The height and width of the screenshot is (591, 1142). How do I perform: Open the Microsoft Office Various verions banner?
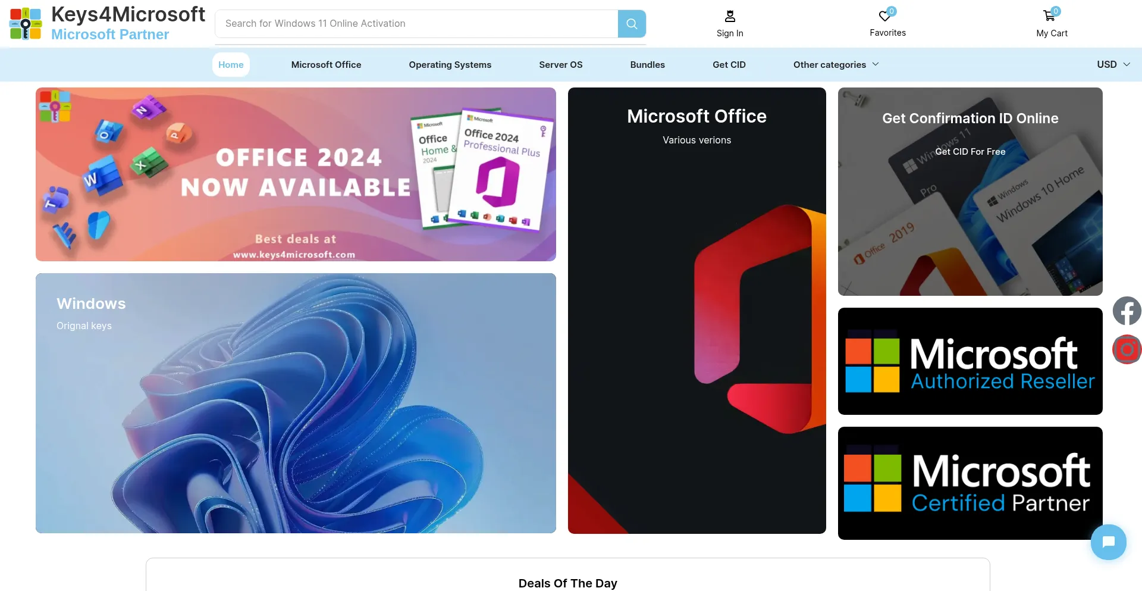(697, 311)
